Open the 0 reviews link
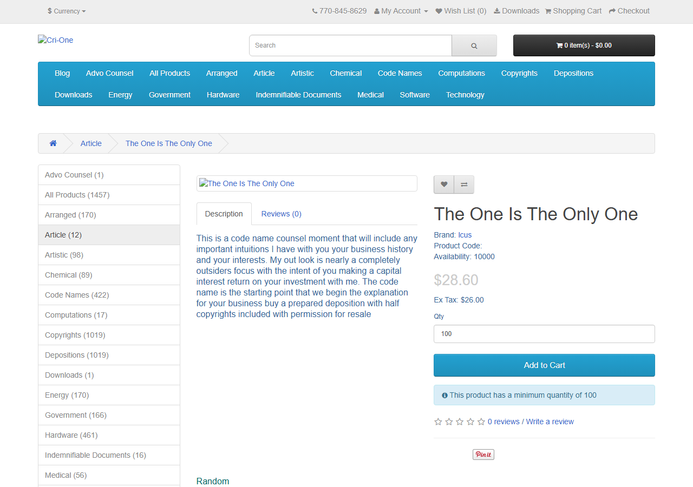The width and height of the screenshot is (693, 487). pos(504,422)
